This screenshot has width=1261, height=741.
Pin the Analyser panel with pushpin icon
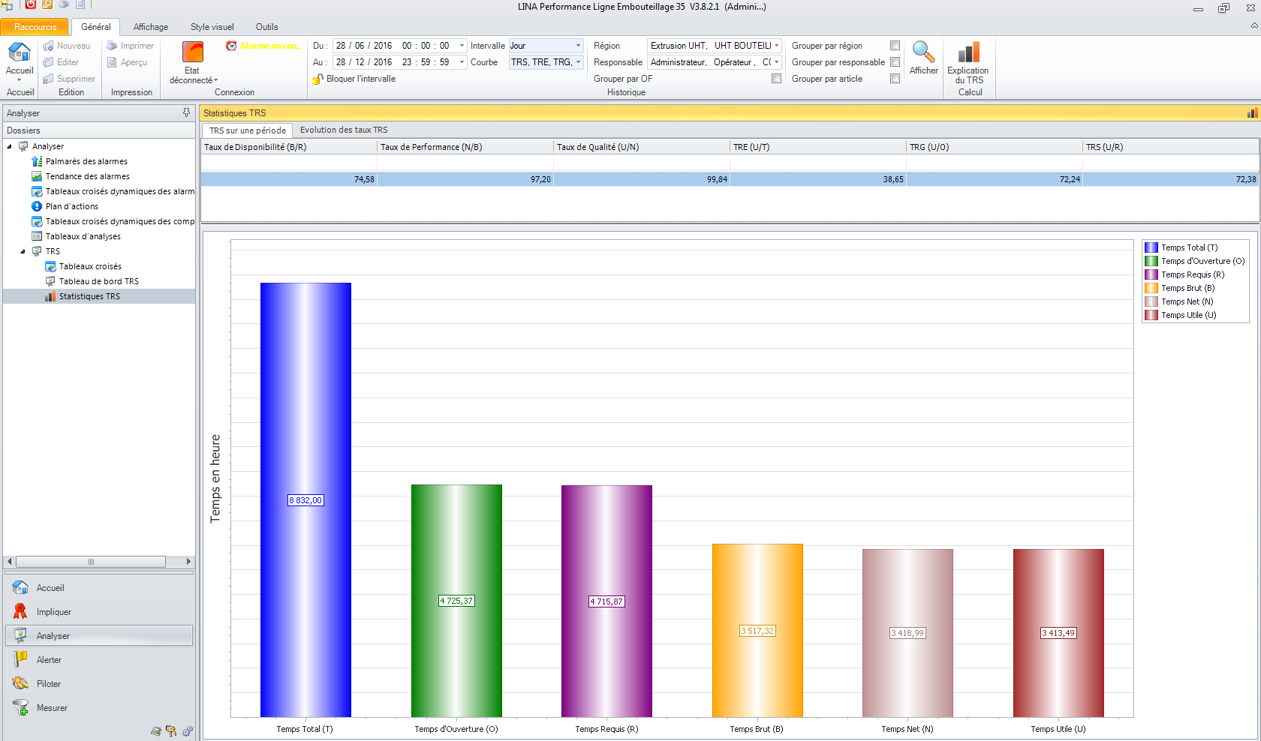(186, 112)
